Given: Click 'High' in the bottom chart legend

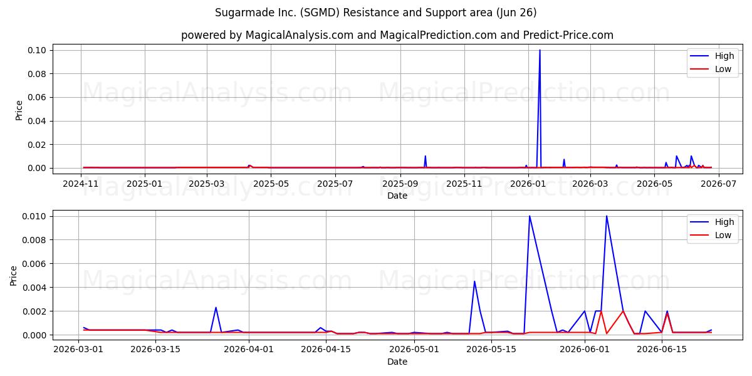Looking at the screenshot, I should 724,222.
